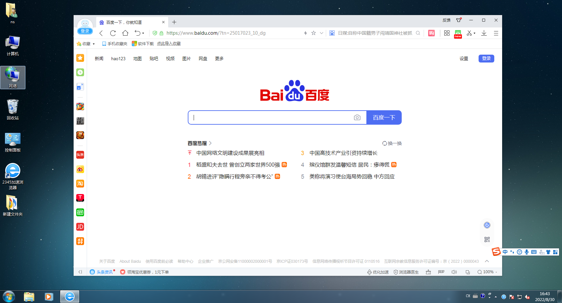Image resolution: width=562 pixels, height=303 pixels.
Task: Click 优化加速 in status bar
Action: click(x=378, y=272)
